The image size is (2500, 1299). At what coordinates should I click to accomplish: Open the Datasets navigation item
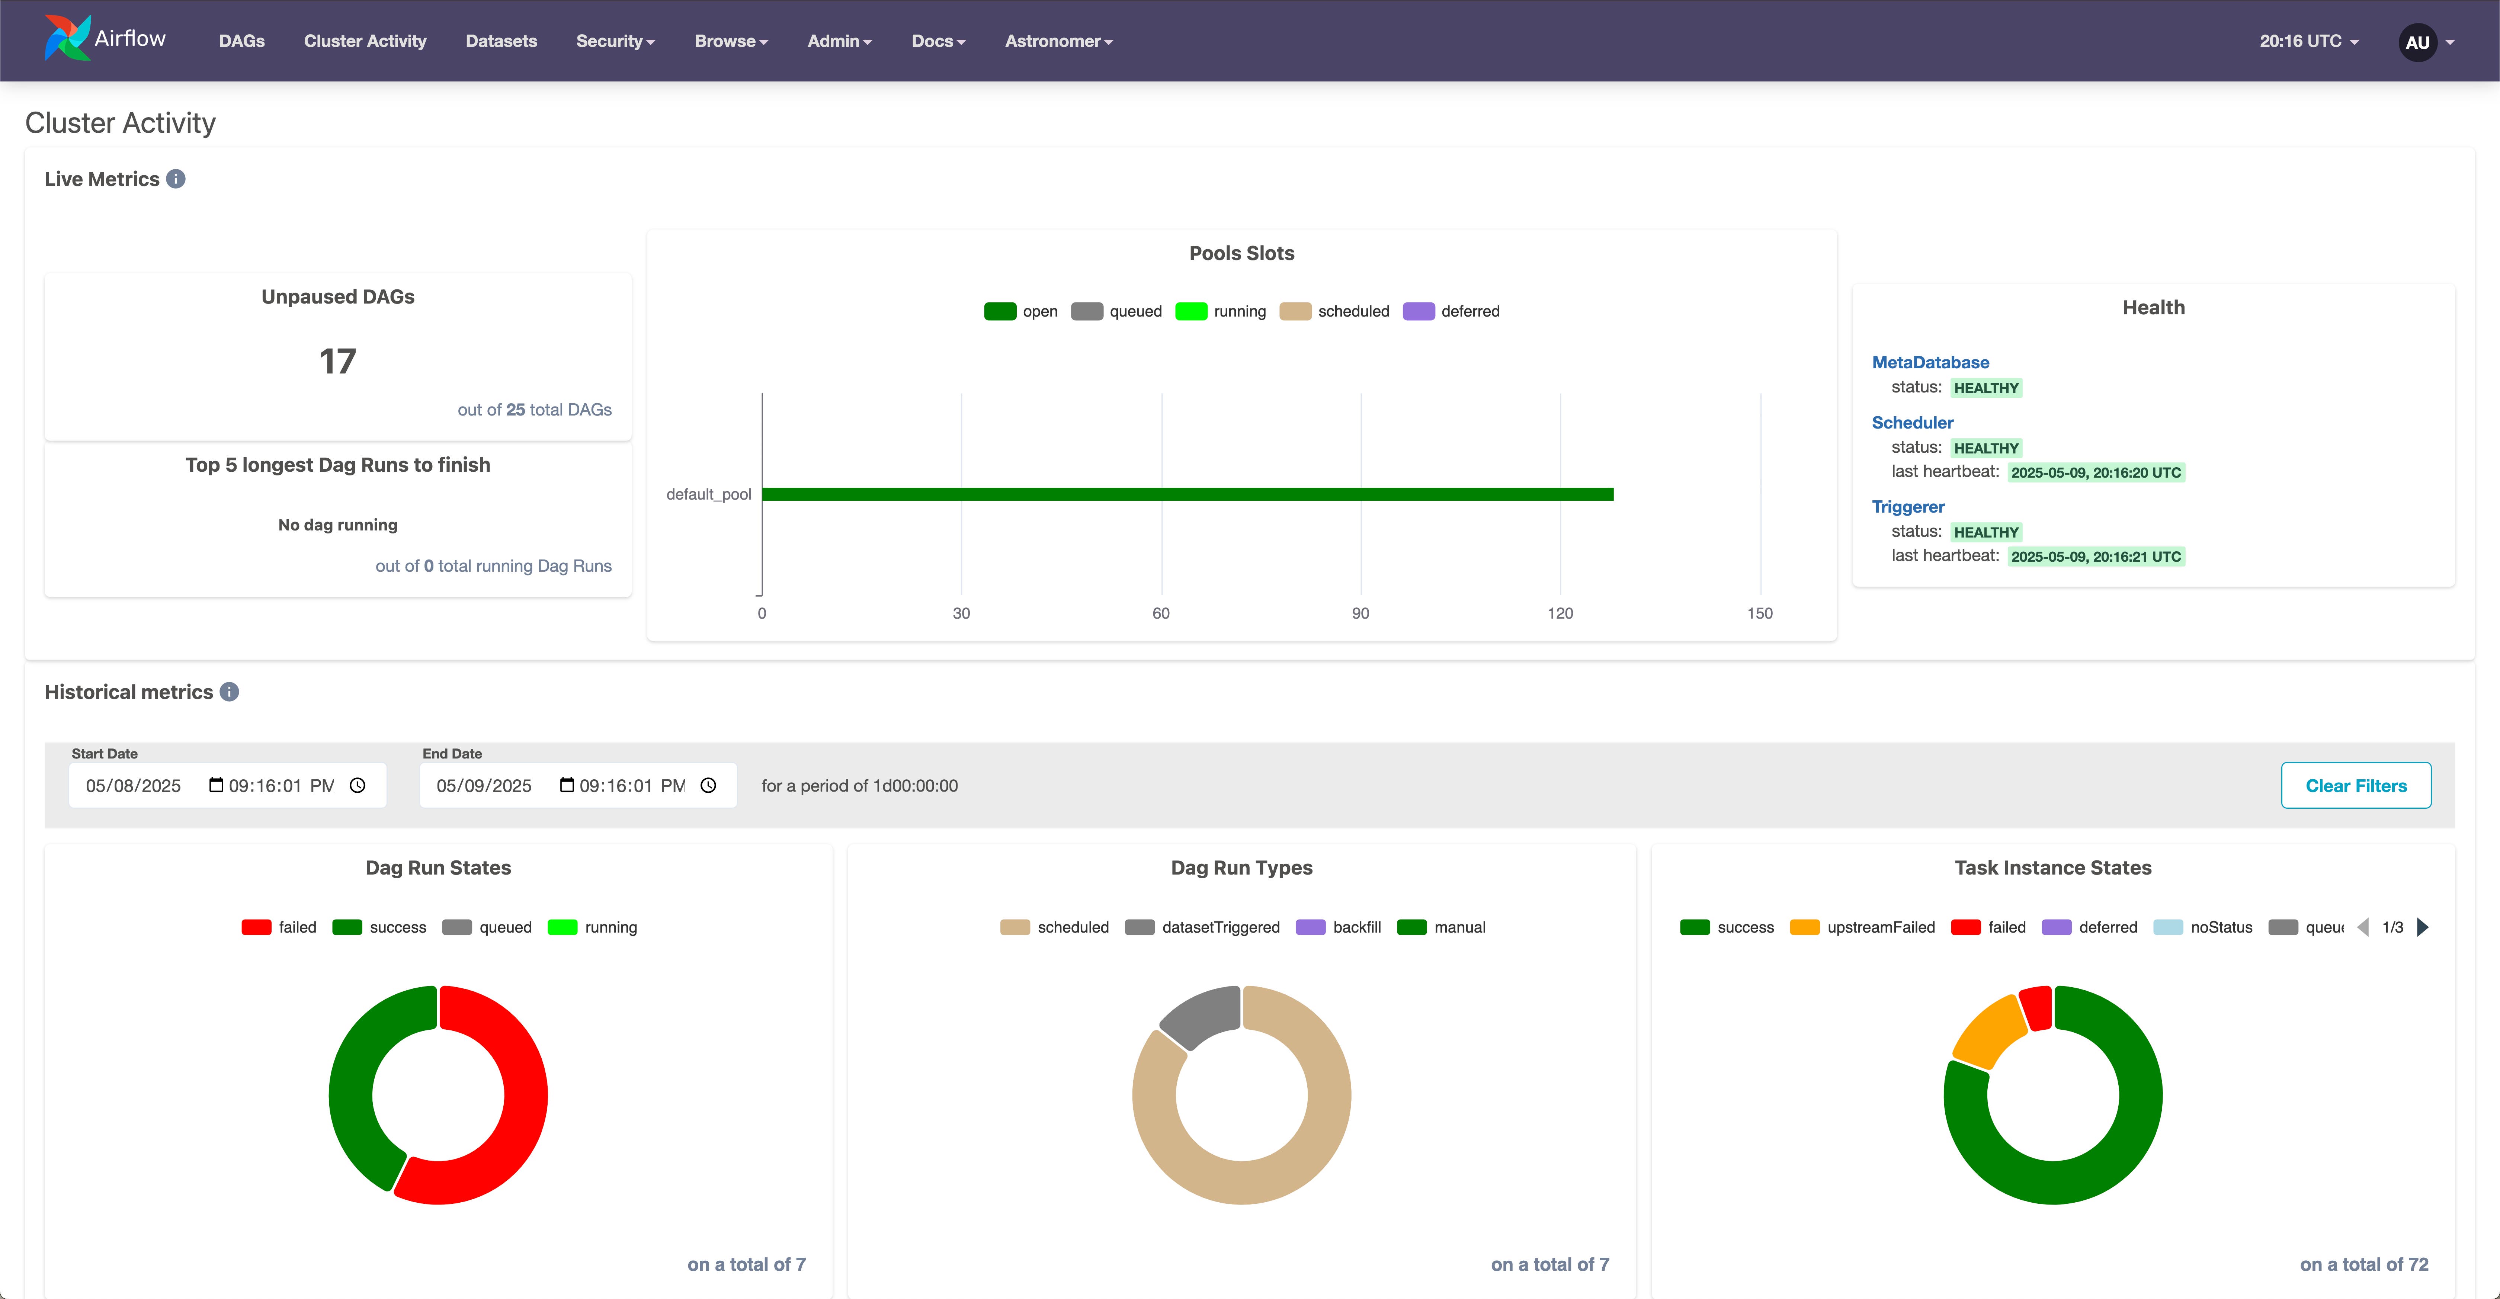point(501,41)
